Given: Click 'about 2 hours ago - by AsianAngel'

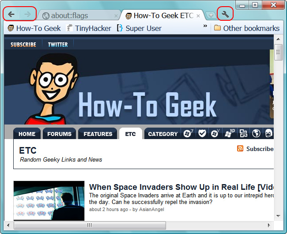Looking at the screenshot, I should coord(127,209).
